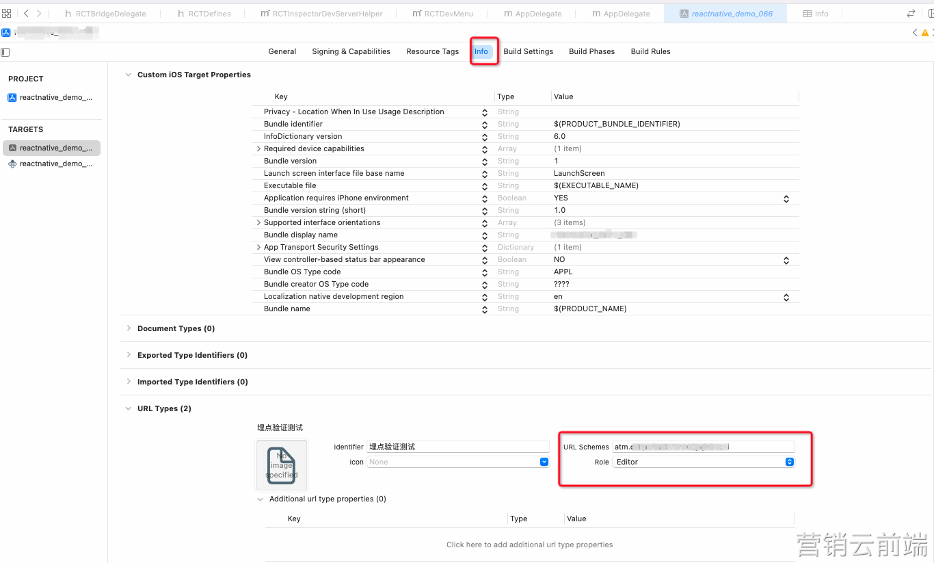Collapse Additional url type properties section
Image resolution: width=934 pixels, height=563 pixels.
point(260,499)
